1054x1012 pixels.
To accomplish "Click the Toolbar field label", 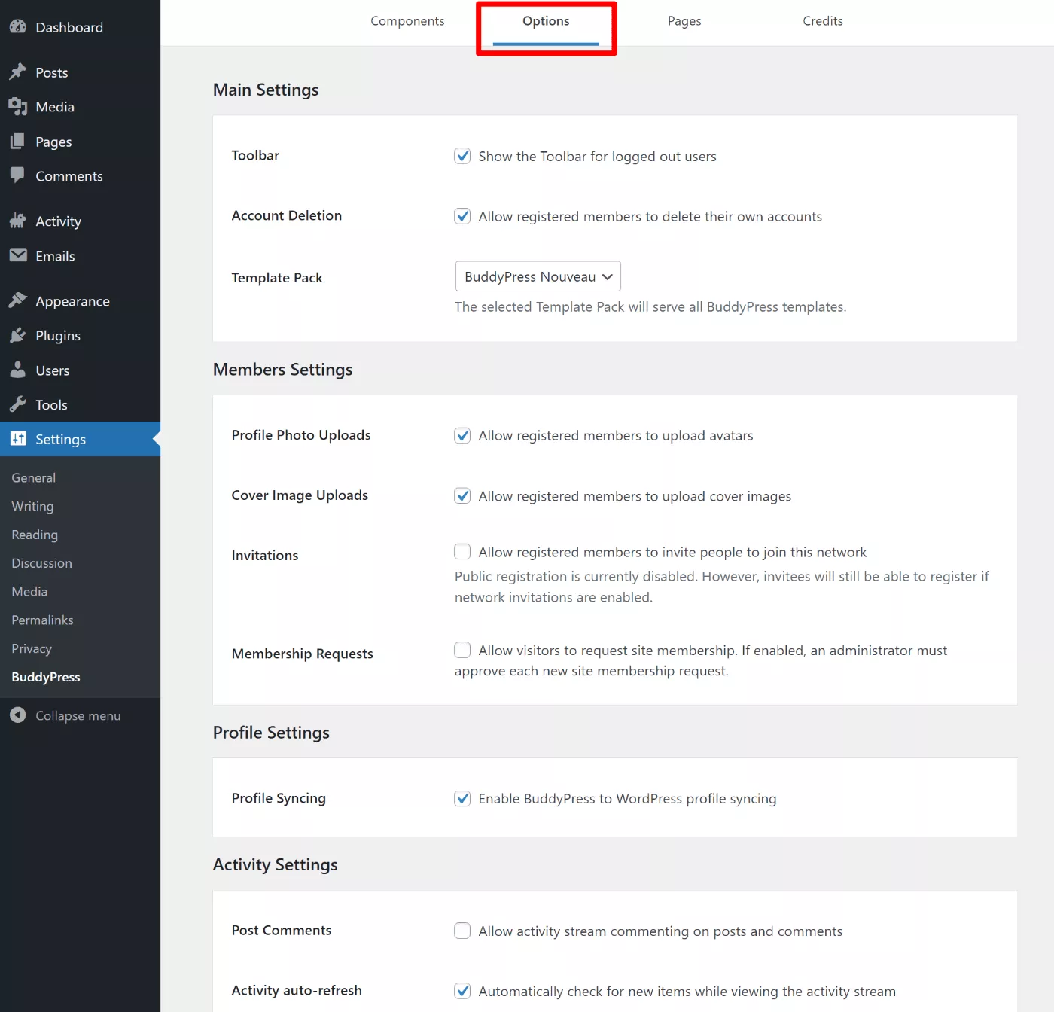I will (x=255, y=155).
